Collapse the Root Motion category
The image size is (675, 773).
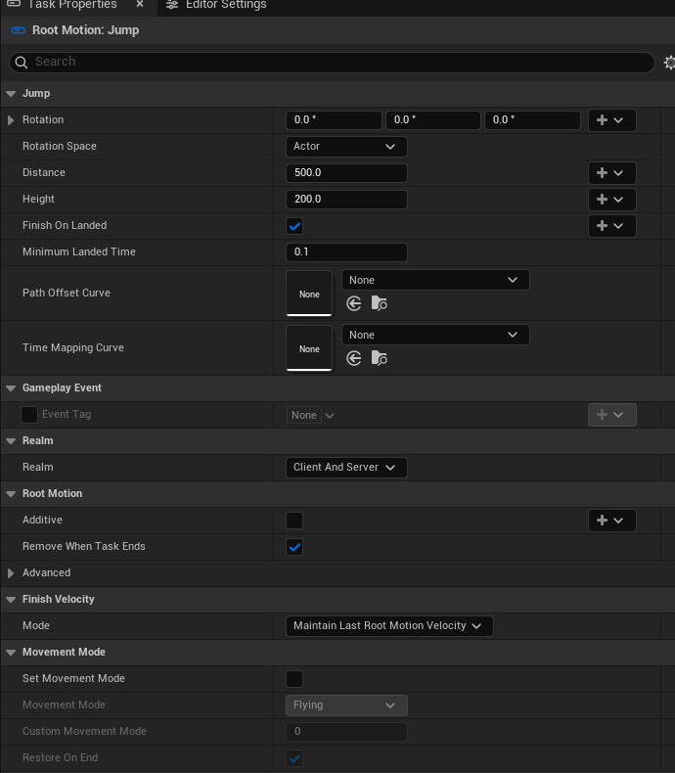click(x=11, y=494)
